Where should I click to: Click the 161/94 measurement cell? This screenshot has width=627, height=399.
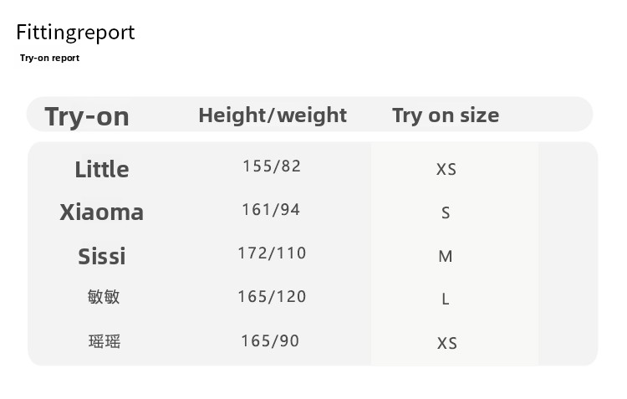(x=271, y=209)
